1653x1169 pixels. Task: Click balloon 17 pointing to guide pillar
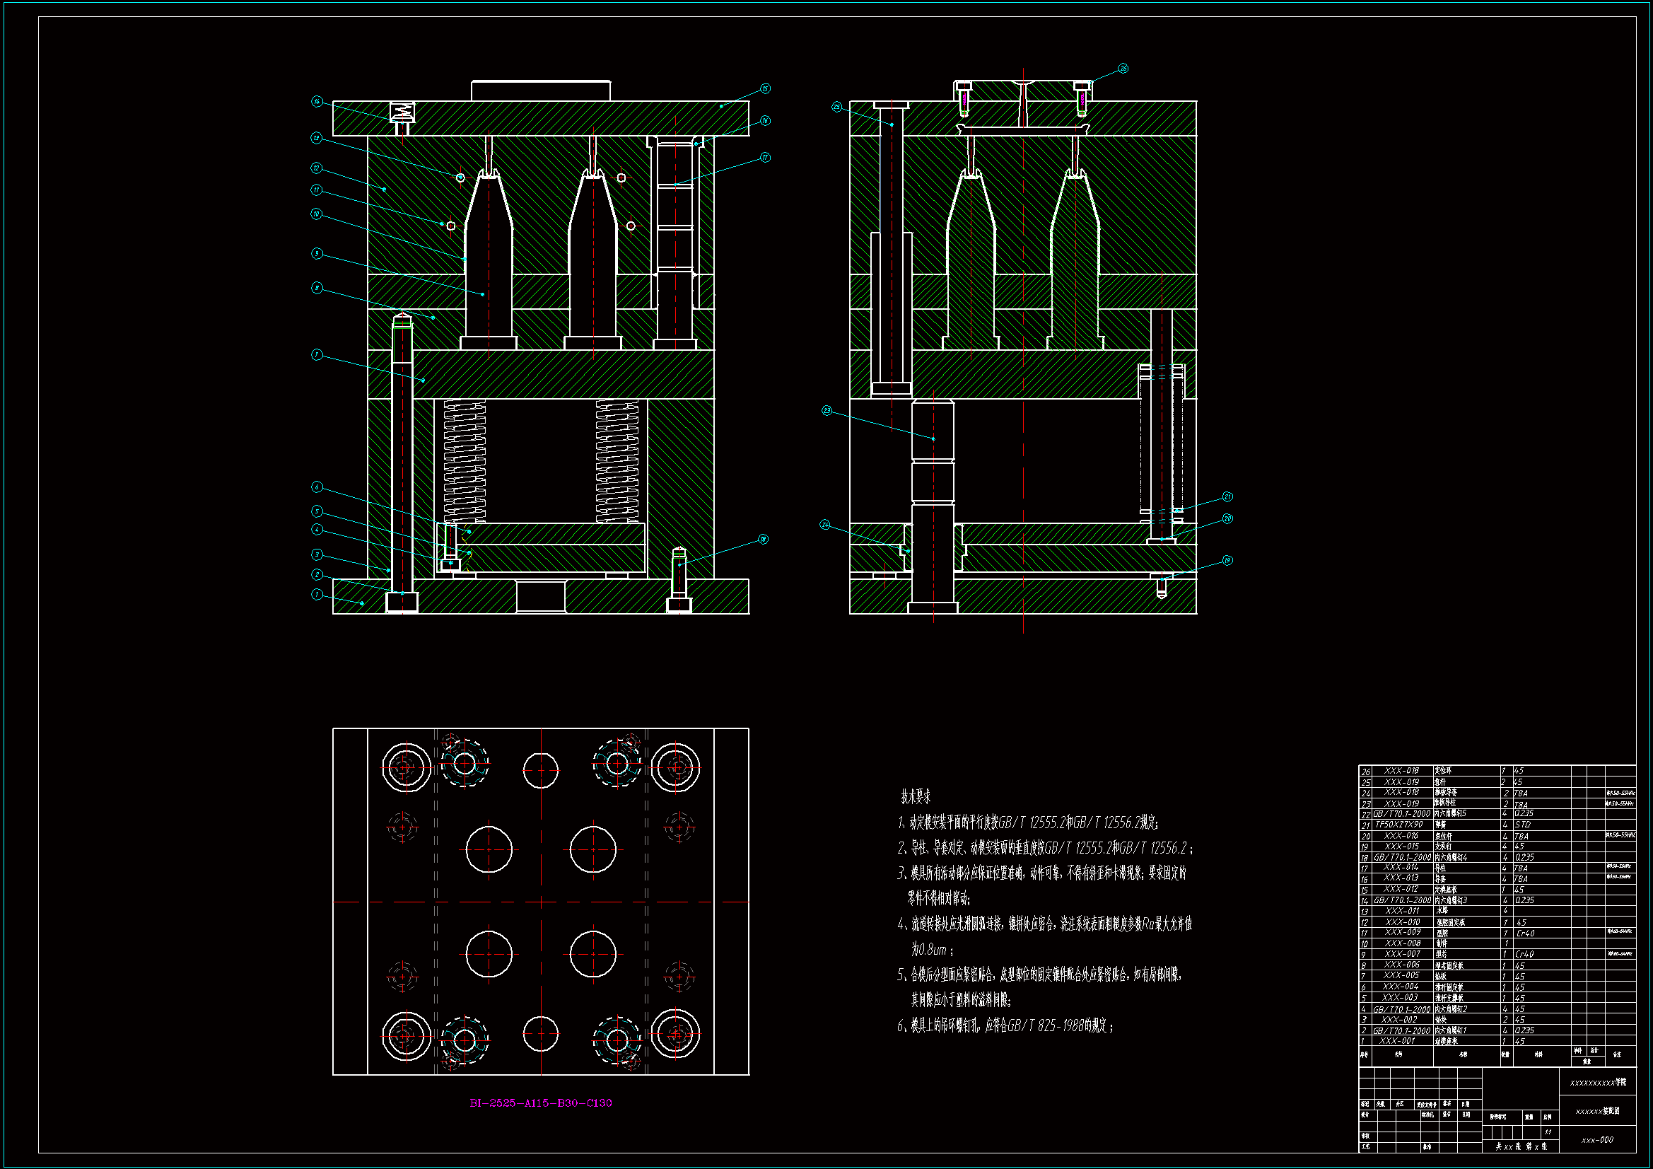pyautogui.click(x=765, y=157)
